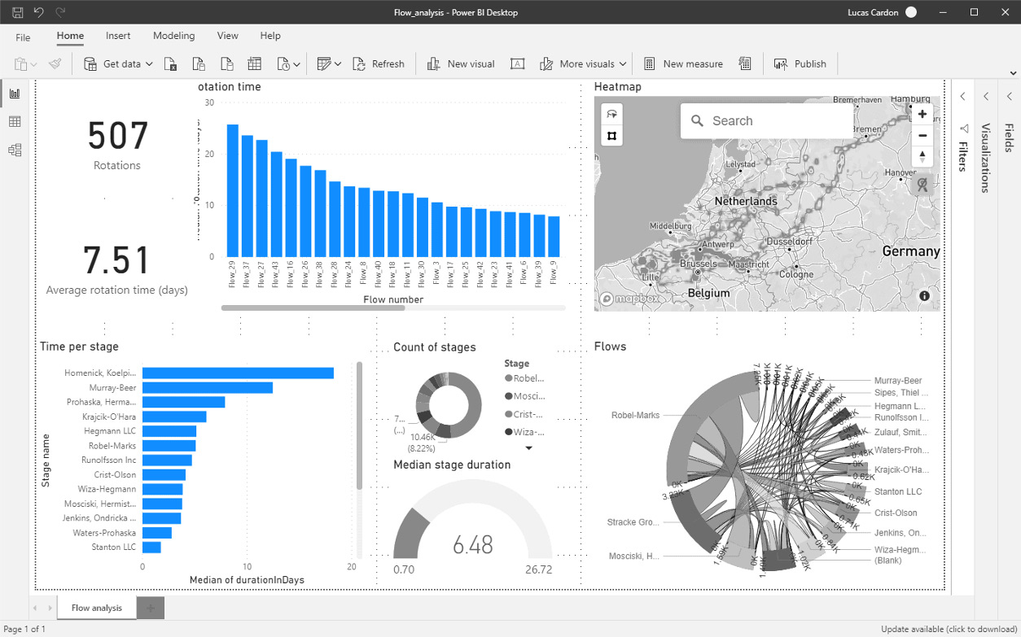The image size is (1021, 637).
Task: Open the Model view from left sidebar
Action: pos(15,151)
